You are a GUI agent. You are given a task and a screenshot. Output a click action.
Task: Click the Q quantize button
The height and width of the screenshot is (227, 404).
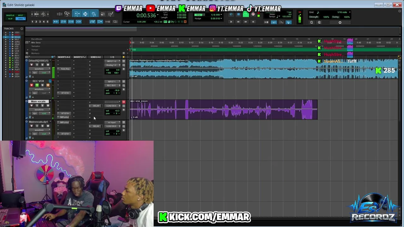coord(312,22)
